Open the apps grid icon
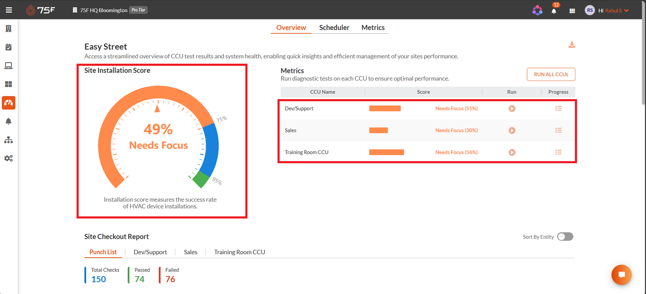The width and height of the screenshot is (646, 294). [572, 11]
